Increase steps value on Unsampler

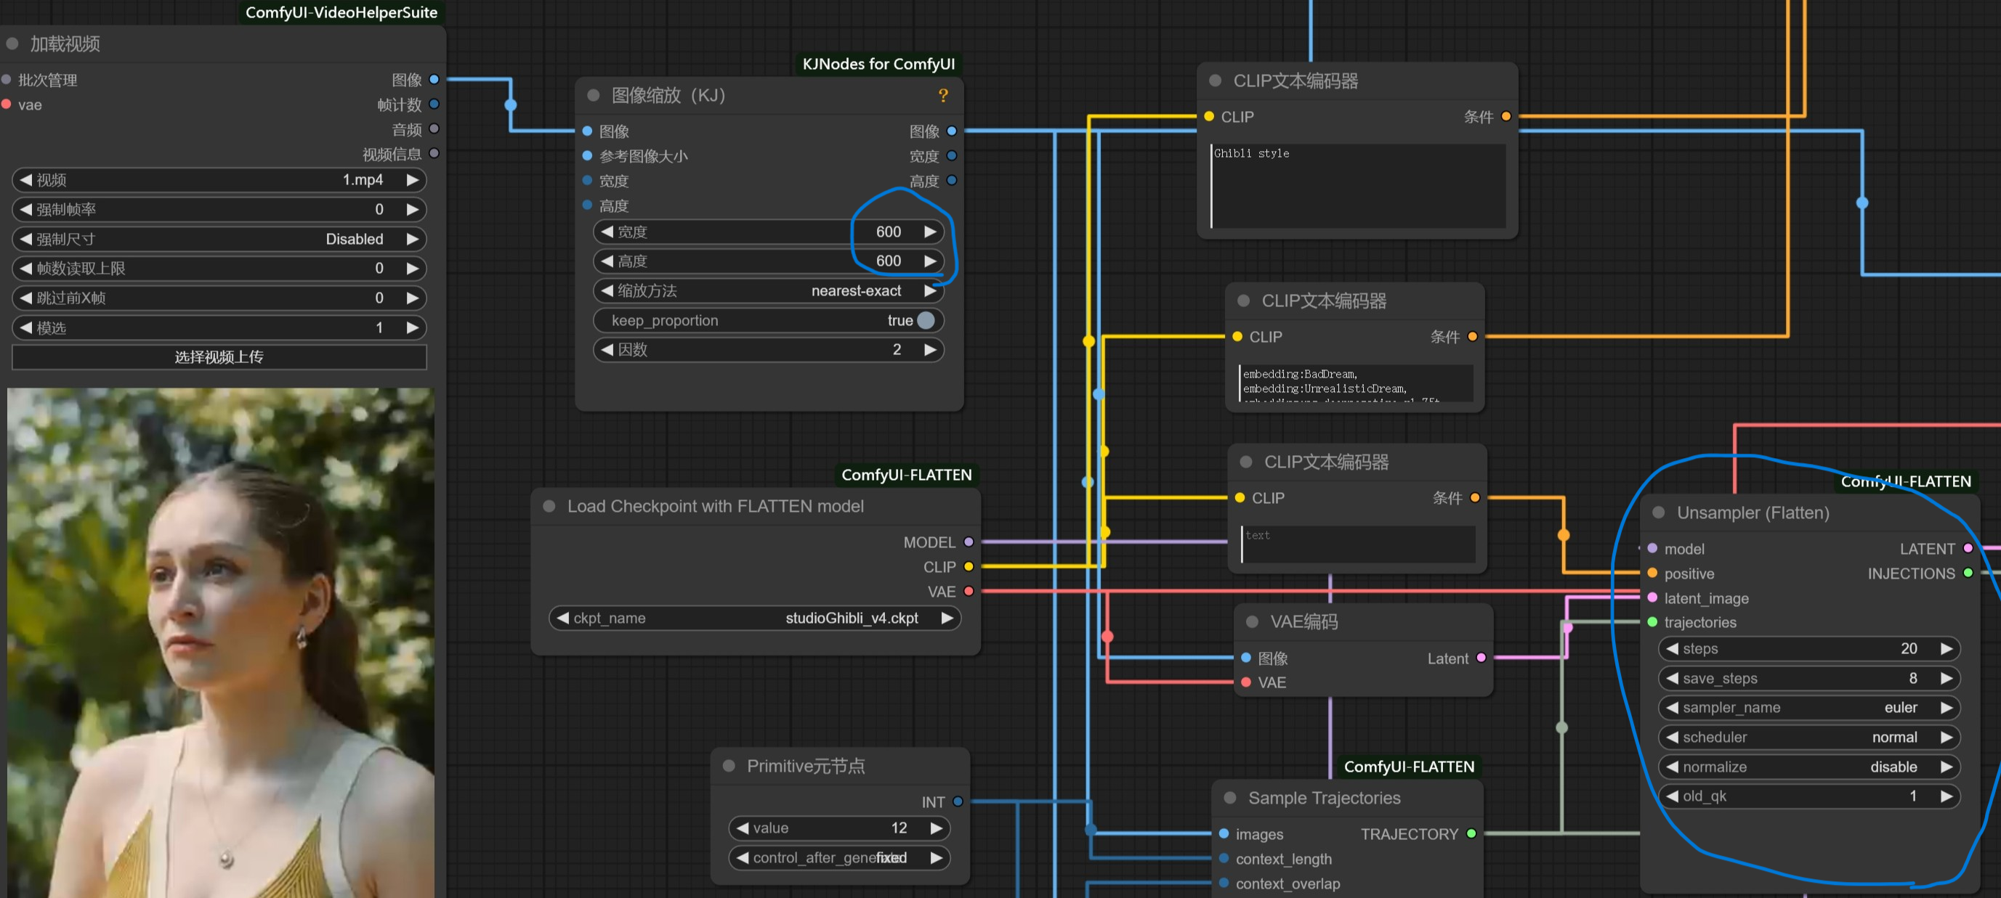1946,649
